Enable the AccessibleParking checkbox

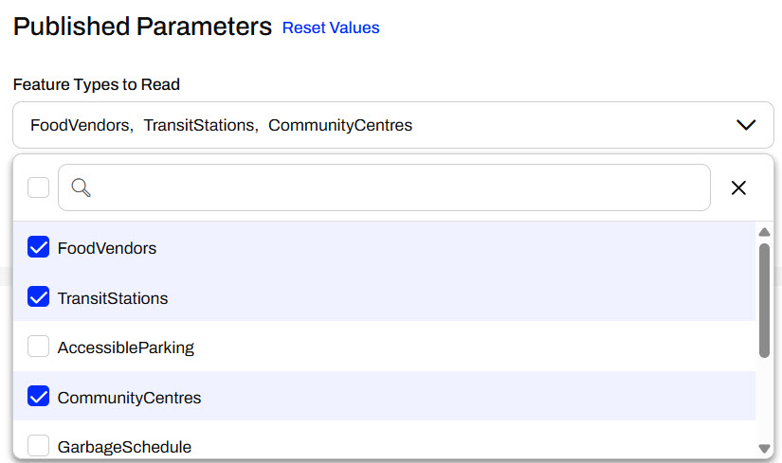[x=38, y=347]
